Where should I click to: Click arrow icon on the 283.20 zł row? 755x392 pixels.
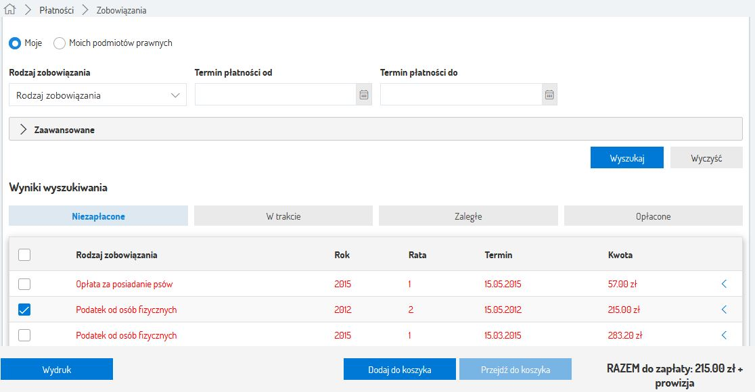point(724,335)
